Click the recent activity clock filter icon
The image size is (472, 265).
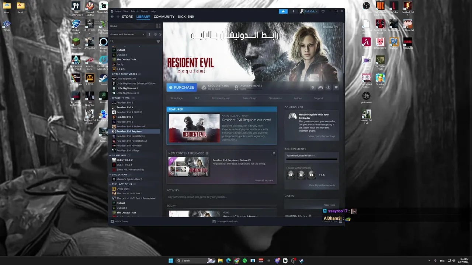[x=155, y=34]
